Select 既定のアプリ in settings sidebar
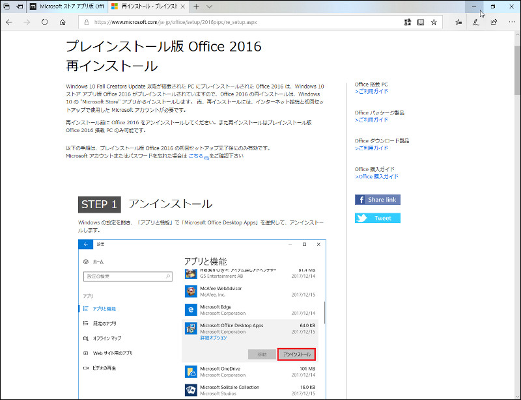 (105, 324)
